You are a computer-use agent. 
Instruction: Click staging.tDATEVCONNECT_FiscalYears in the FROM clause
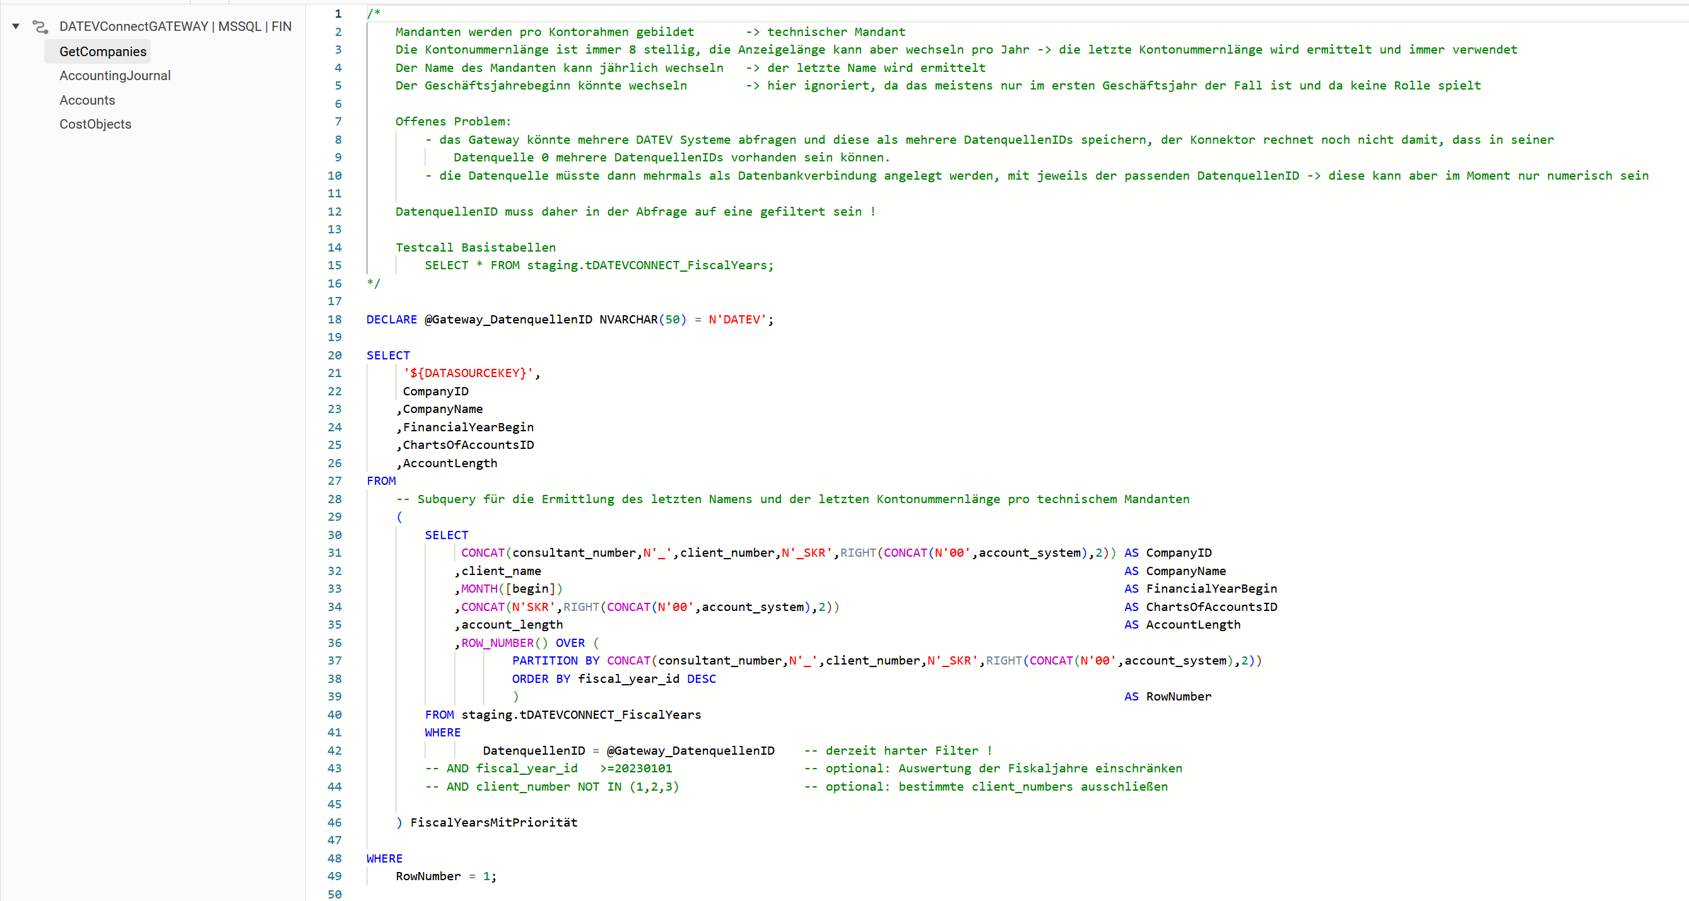[x=581, y=714]
